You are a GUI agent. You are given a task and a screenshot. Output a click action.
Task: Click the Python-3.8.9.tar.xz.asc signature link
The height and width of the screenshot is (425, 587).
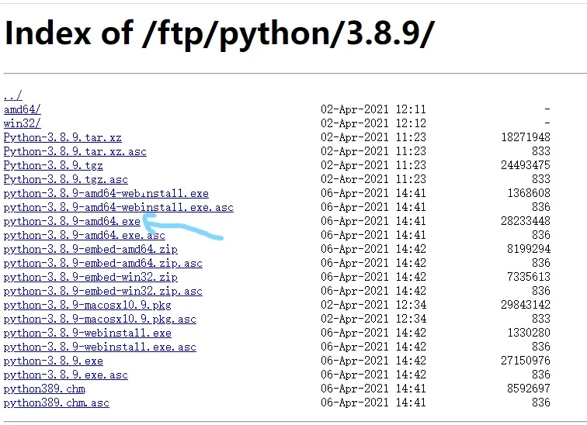click(x=75, y=151)
